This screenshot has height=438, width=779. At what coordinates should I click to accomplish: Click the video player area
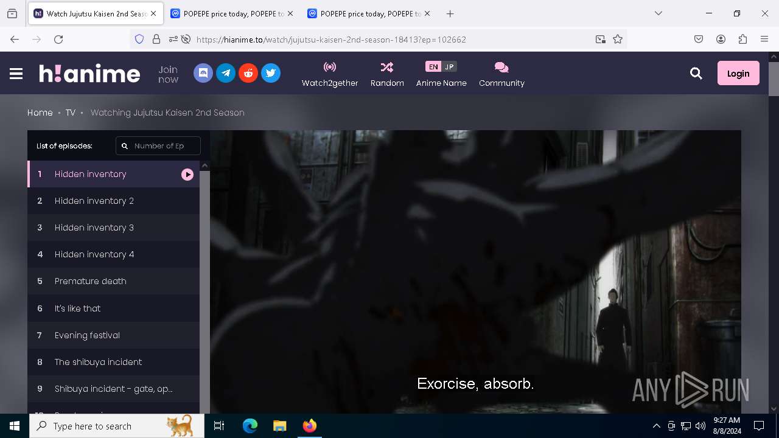point(475,272)
